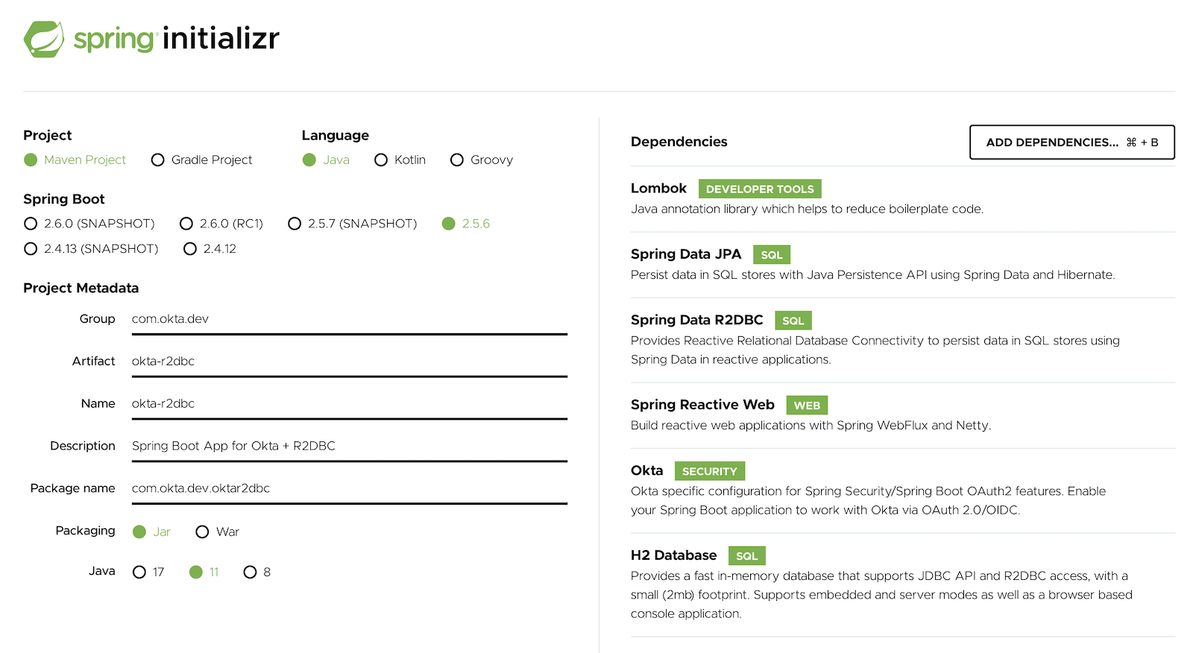Select Spring Boot 2.4.12 version
1193x653 pixels.
[190, 249]
